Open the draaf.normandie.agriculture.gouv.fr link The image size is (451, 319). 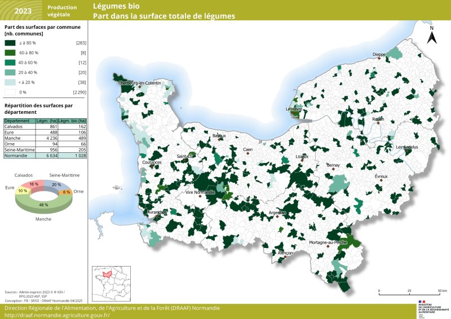coord(58,315)
